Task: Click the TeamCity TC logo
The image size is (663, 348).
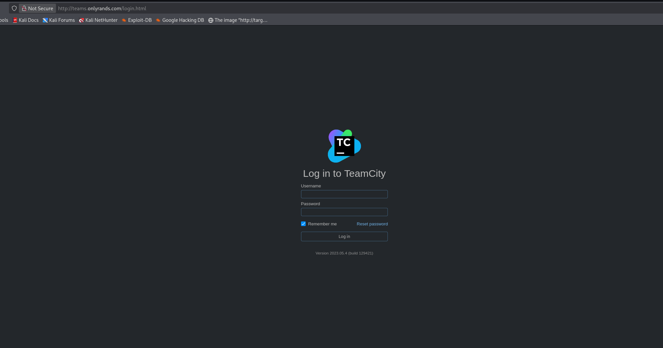Action: pyautogui.click(x=344, y=146)
